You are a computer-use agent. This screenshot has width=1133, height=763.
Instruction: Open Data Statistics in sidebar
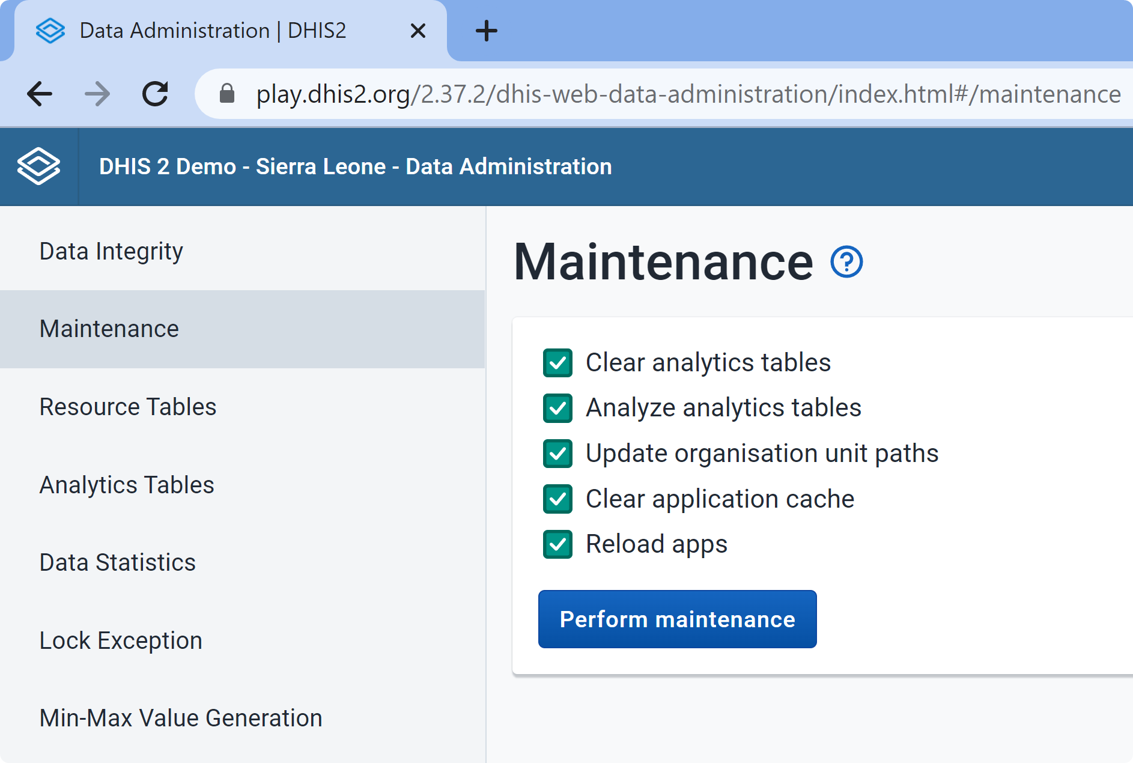(242, 562)
